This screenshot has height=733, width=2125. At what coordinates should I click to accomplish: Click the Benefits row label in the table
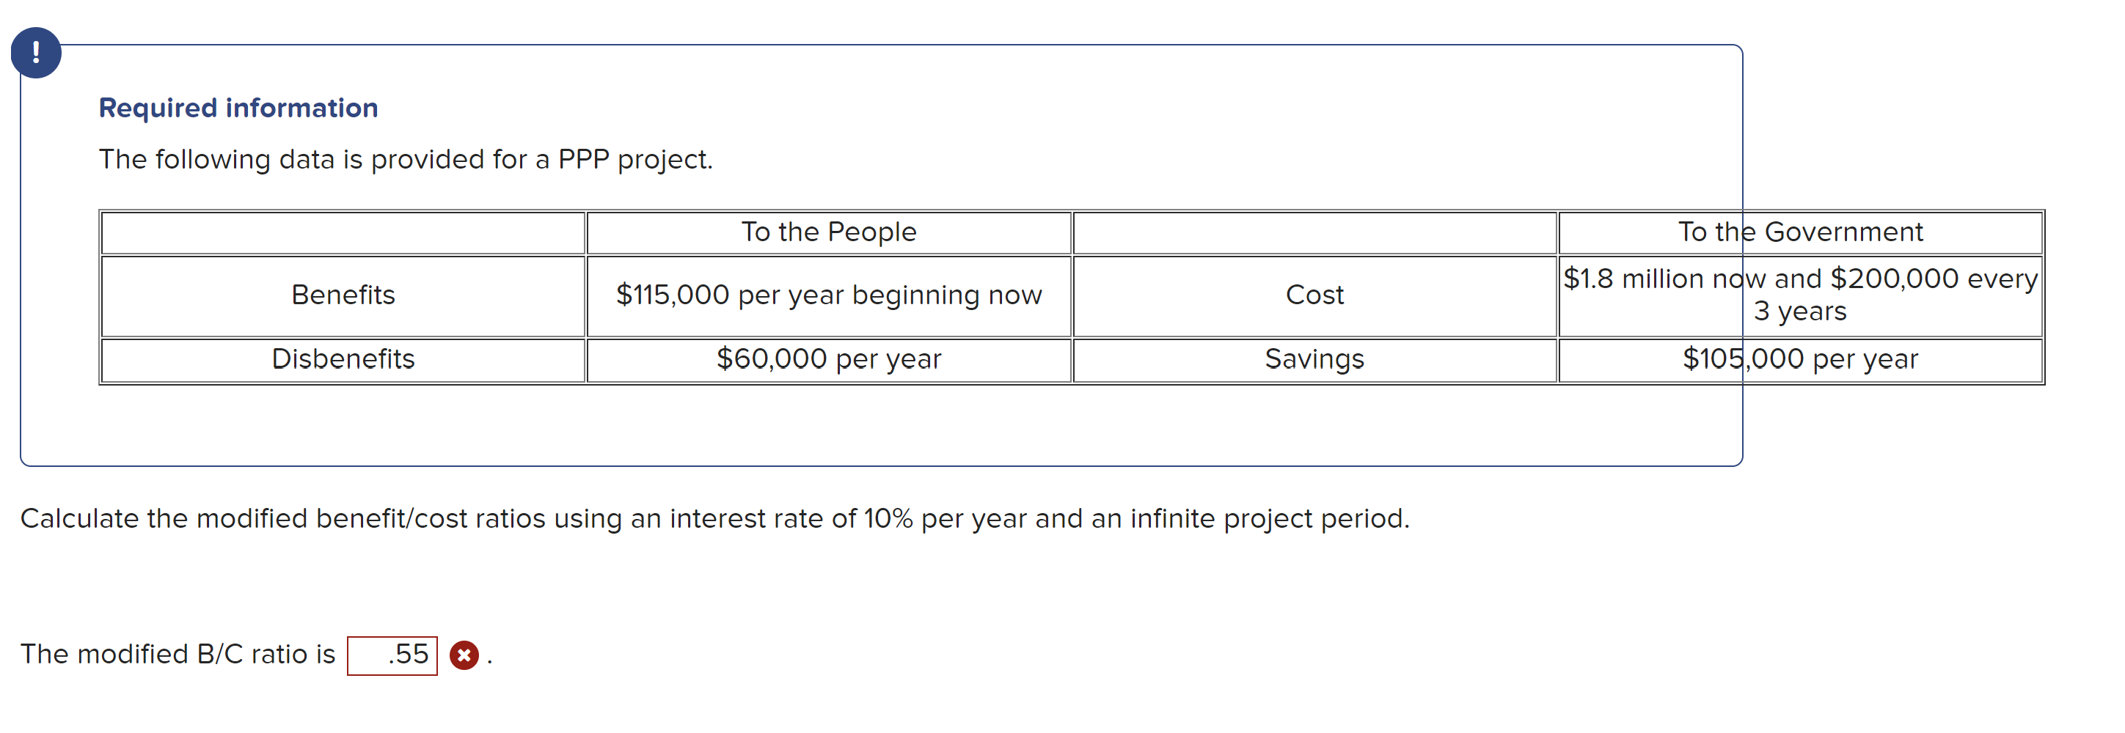click(x=343, y=295)
